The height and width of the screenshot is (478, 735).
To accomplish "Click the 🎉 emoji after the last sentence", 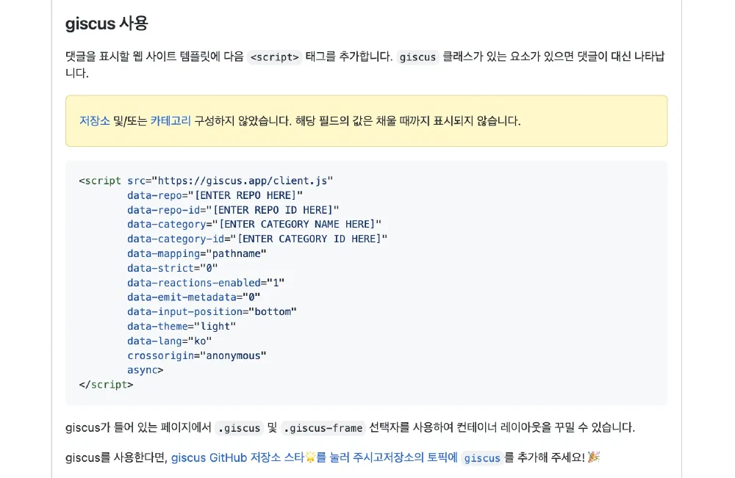I will click(592, 457).
